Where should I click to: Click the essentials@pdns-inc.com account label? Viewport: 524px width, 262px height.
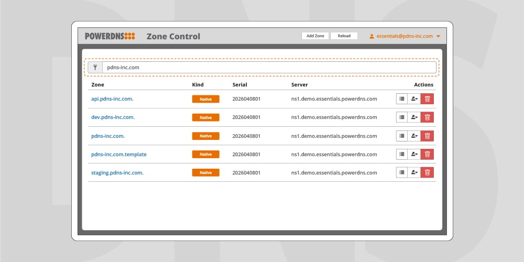click(405, 36)
